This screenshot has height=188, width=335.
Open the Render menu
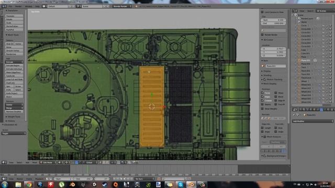(x=18, y=6)
